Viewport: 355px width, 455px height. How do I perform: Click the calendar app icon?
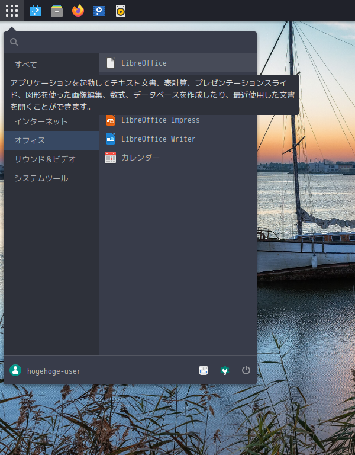click(x=111, y=158)
